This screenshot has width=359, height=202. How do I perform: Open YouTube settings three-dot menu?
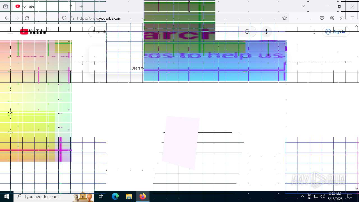314,32
